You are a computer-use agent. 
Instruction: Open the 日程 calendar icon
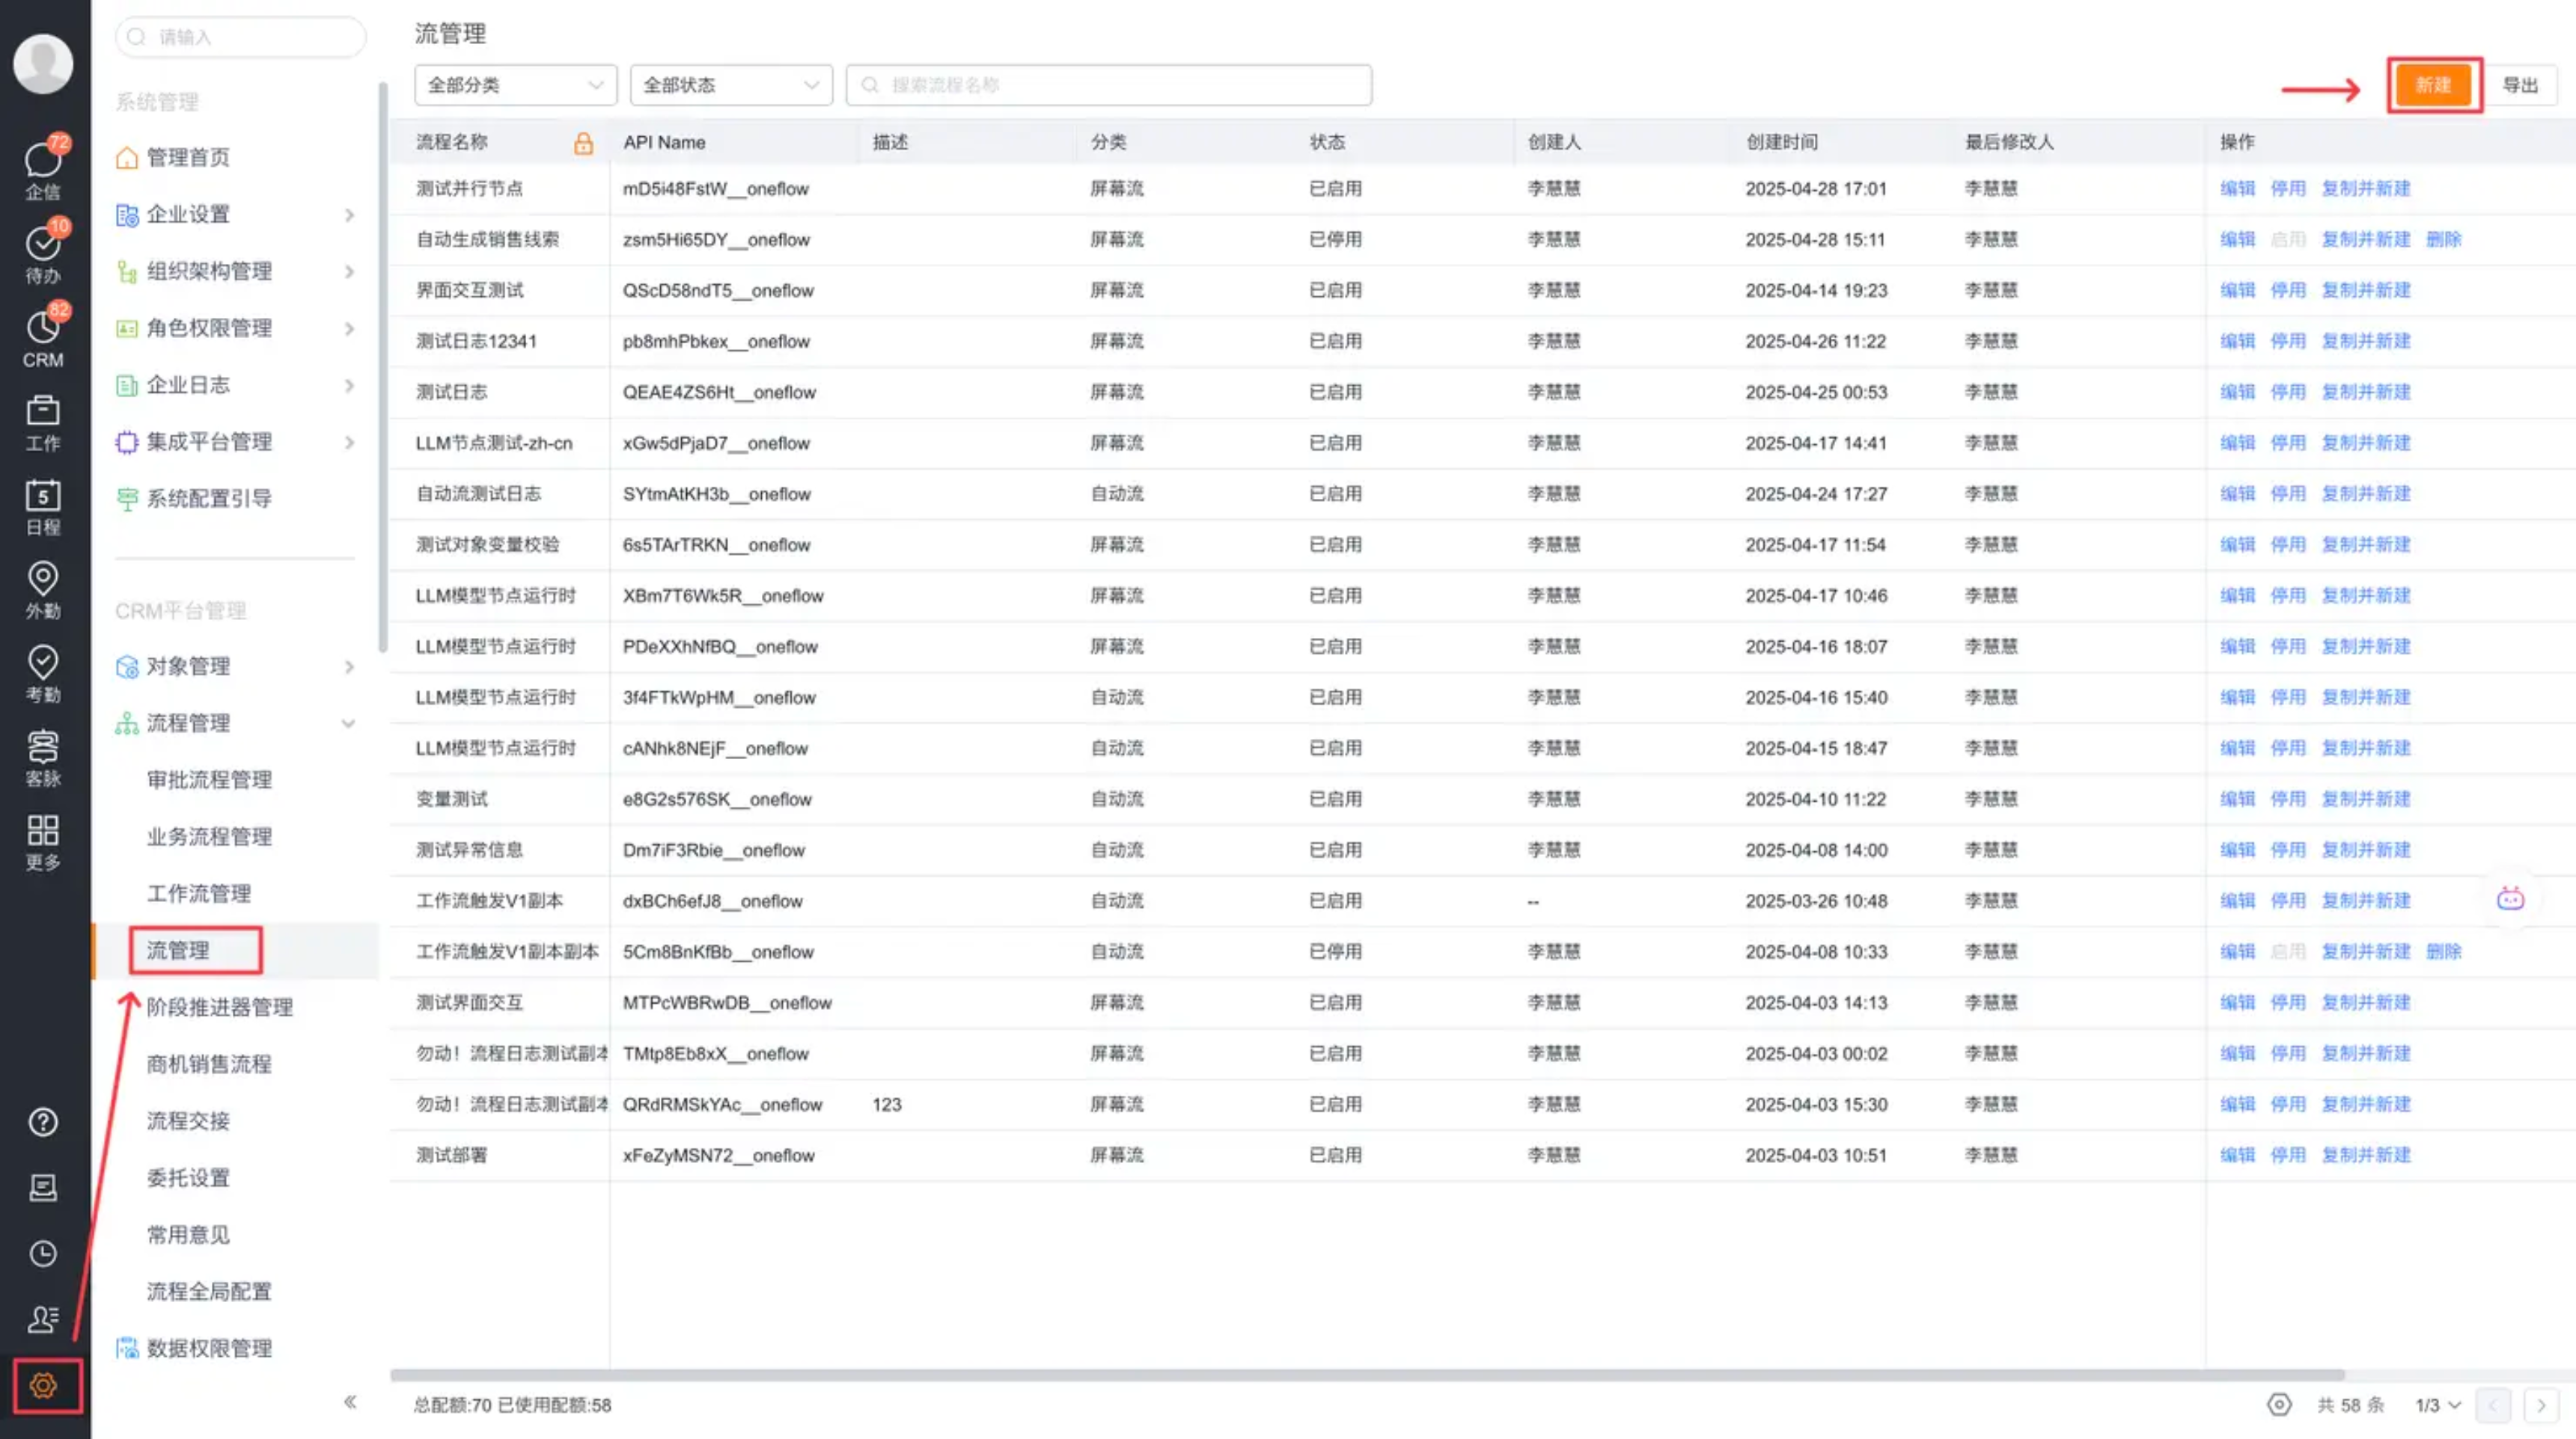[x=43, y=497]
